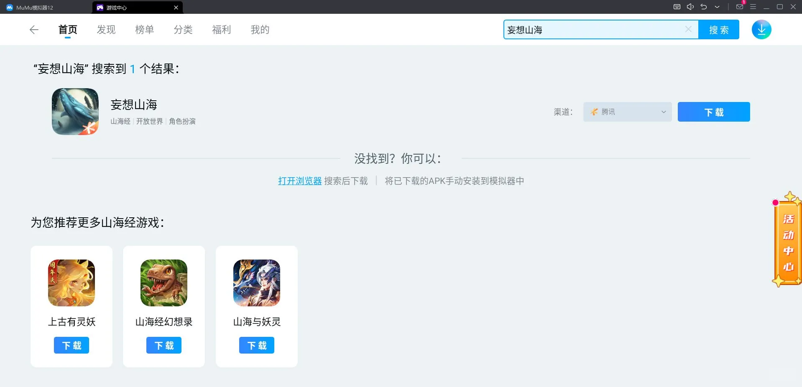Open the download manager icon top right

[x=762, y=29]
